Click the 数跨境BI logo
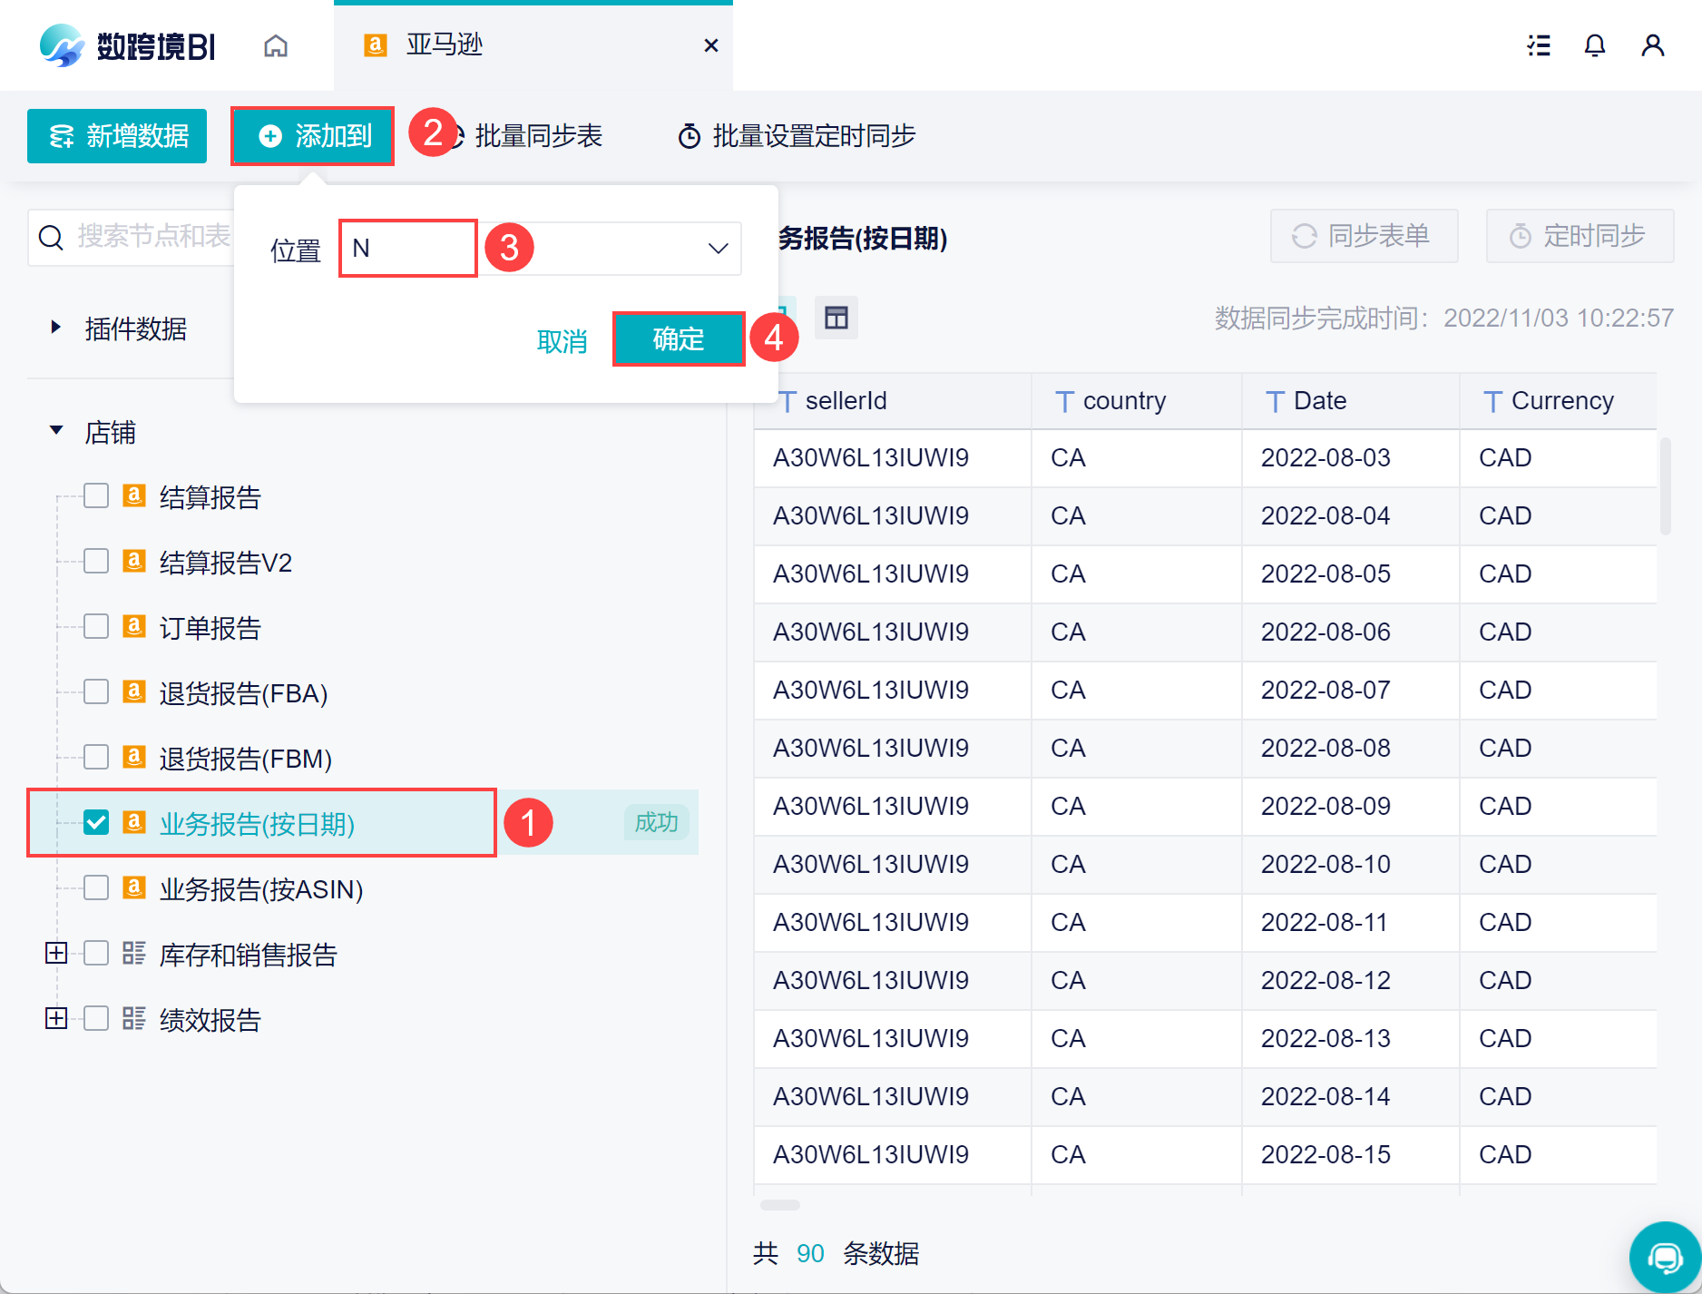Screen dimensions: 1702x1294 point(127,45)
